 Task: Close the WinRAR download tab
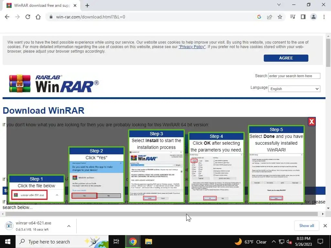(75, 5)
